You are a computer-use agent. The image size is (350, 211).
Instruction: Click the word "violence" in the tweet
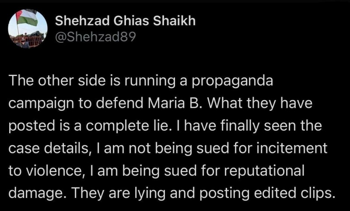[53, 171]
